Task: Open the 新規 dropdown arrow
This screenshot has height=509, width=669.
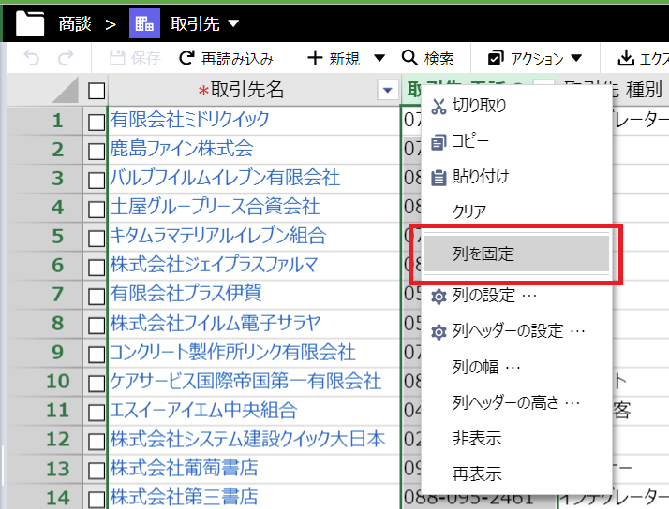Action: [x=379, y=58]
